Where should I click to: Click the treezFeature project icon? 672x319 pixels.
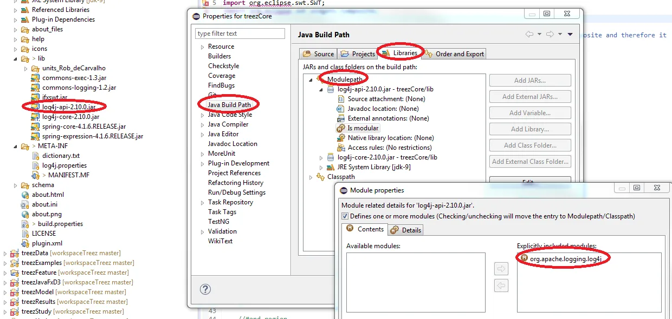coord(15,273)
